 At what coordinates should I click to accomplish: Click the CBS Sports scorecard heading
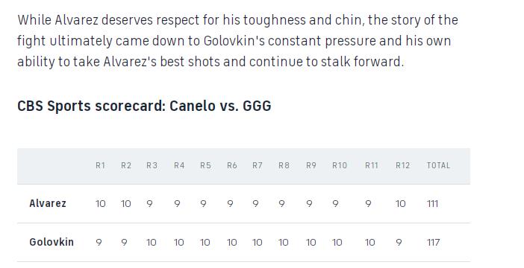point(144,106)
